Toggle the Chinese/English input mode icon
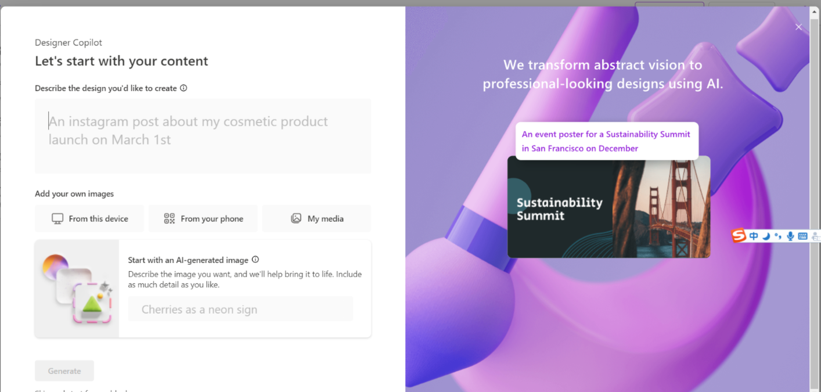821x392 pixels. (x=754, y=236)
